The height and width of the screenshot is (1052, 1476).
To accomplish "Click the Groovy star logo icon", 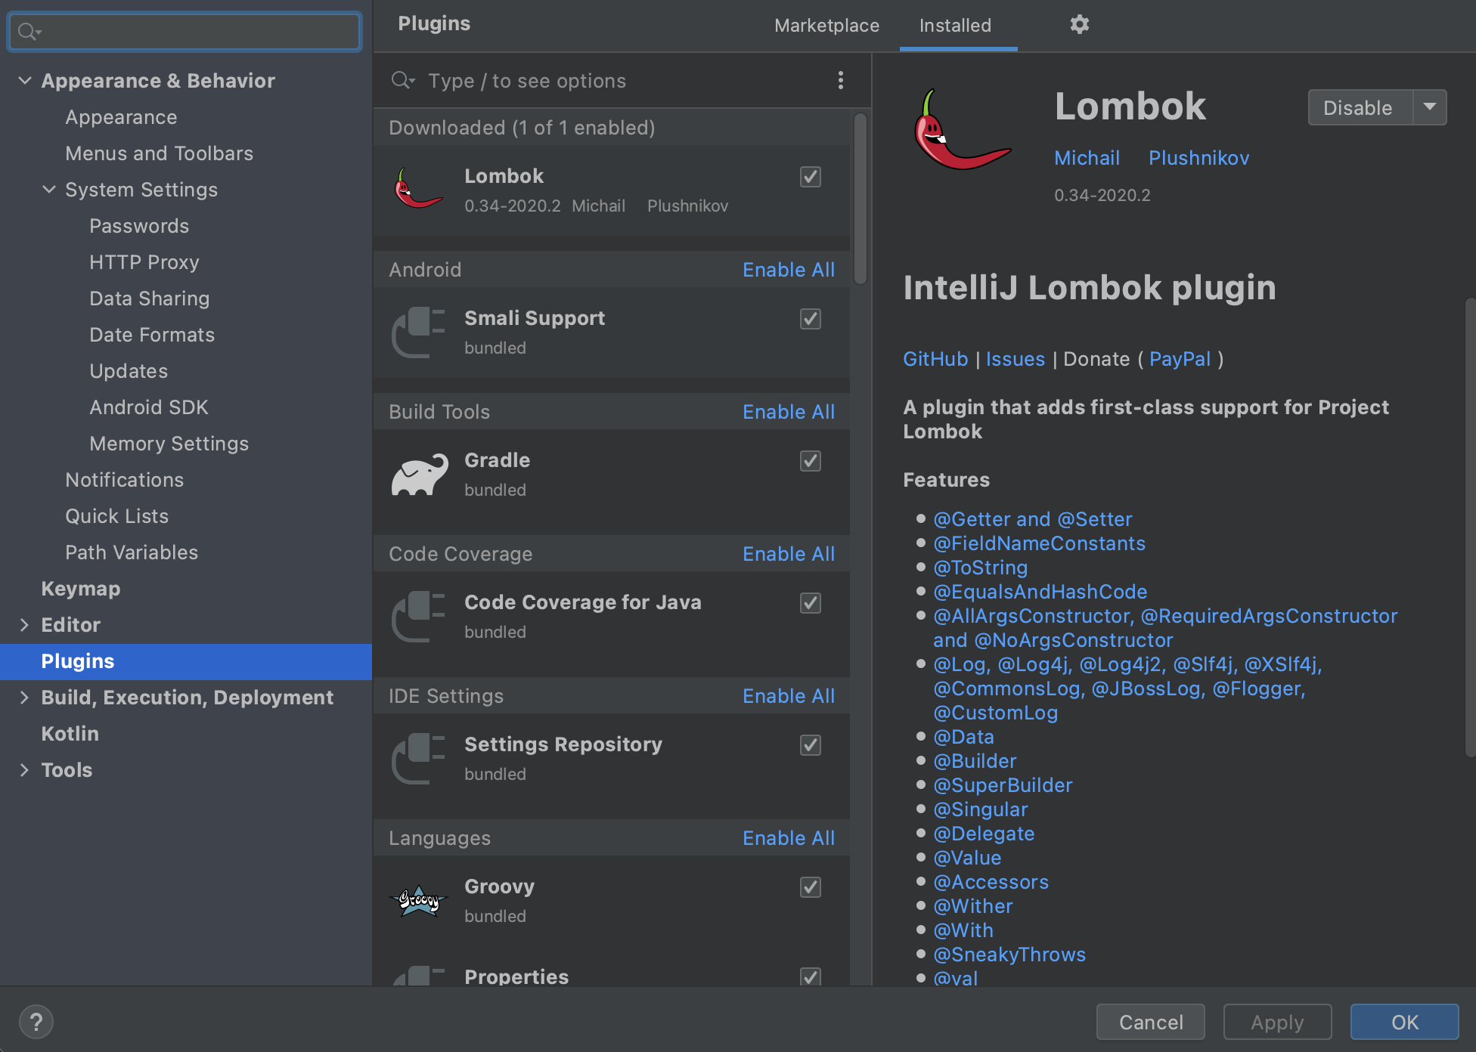I will (x=419, y=901).
